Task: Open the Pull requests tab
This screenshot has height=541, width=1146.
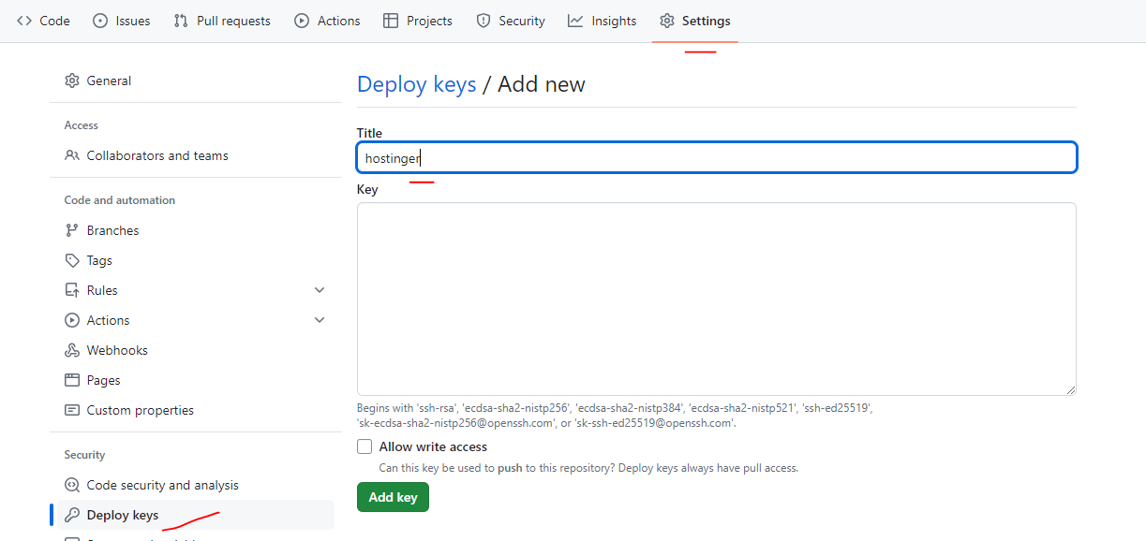Action: tap(222, 21)
